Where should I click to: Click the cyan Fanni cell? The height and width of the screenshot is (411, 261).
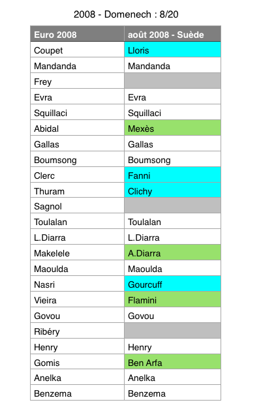click(172, 175)
